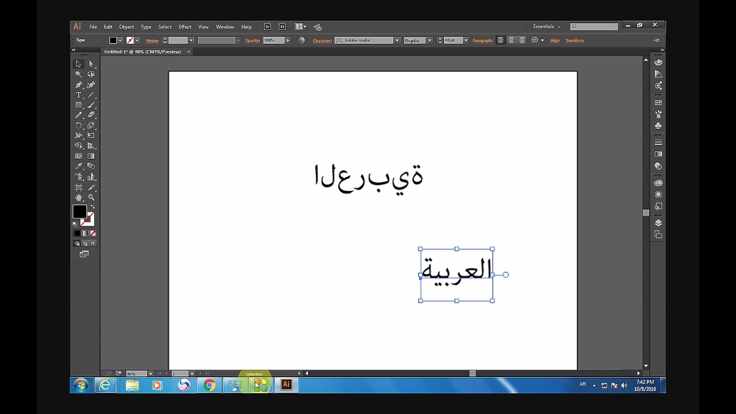Viewport: 736px width, 414px height.
Task: Select the Pen tool
Action: 79,85
